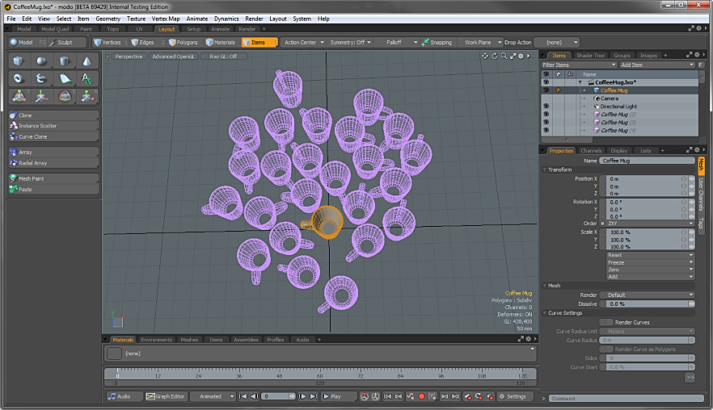Viewport: 713px width, 410px height.
Task: Toggle visibility of selected Coffee Mug mesh
Action: coord(546,90)
